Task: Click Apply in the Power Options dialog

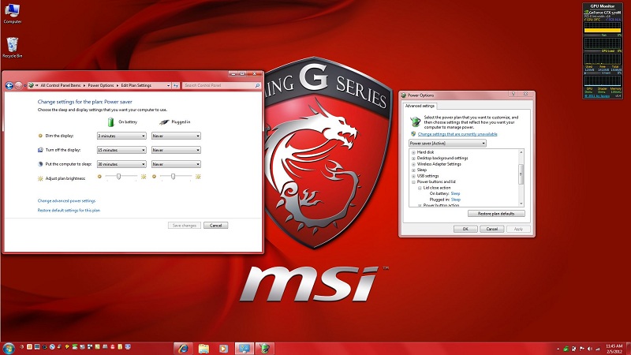Action: [x=518, y=229]
